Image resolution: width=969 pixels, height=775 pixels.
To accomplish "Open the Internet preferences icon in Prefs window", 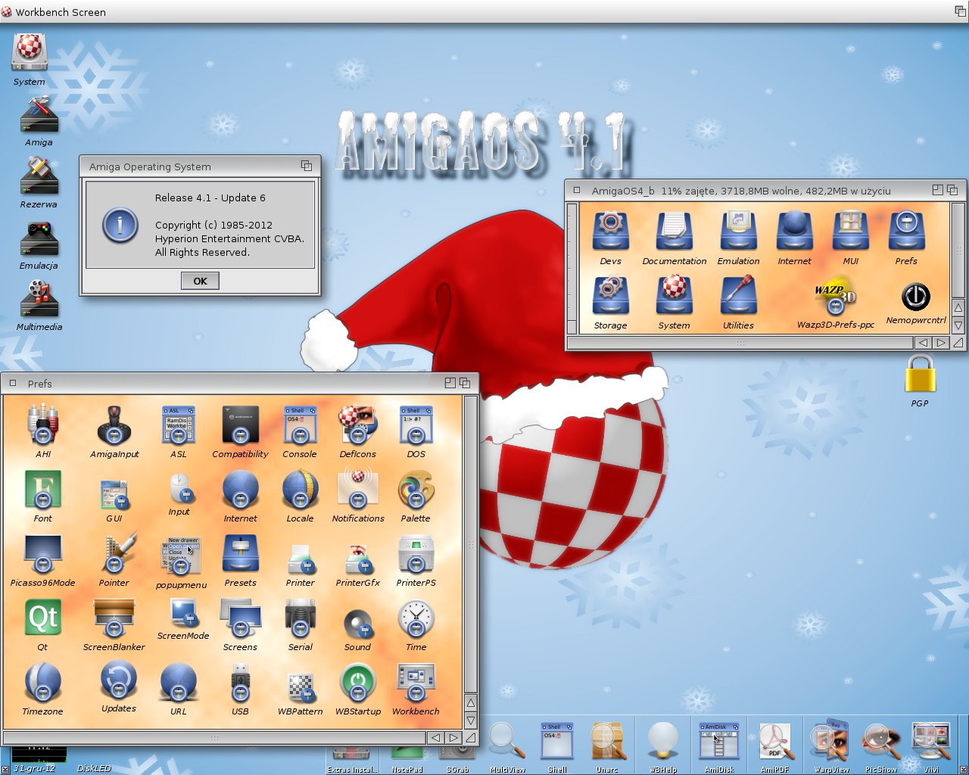I will coord(241,489).
